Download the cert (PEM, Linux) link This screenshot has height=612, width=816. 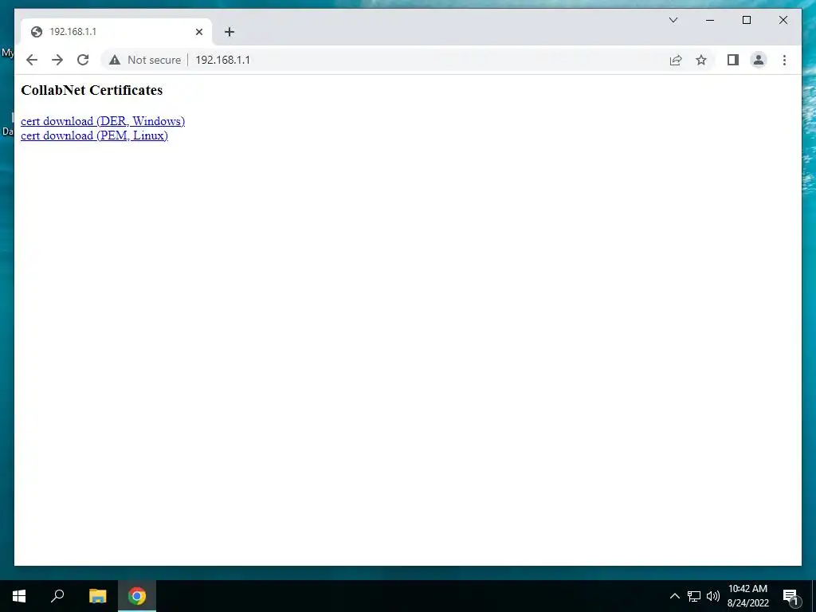coord(94,135)
